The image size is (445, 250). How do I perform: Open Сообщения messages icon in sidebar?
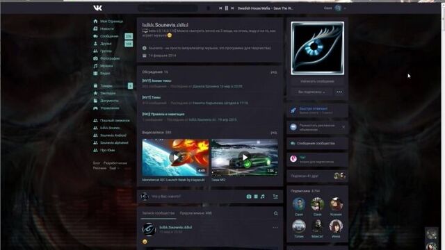click(x=96, y=36)
